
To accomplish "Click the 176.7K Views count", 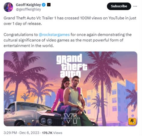I will click(52, 133).
